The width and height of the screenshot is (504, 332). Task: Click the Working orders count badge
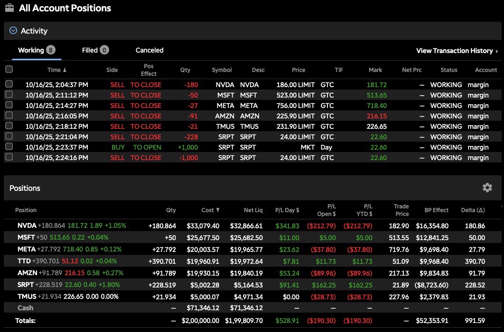[x=51, y=50]
